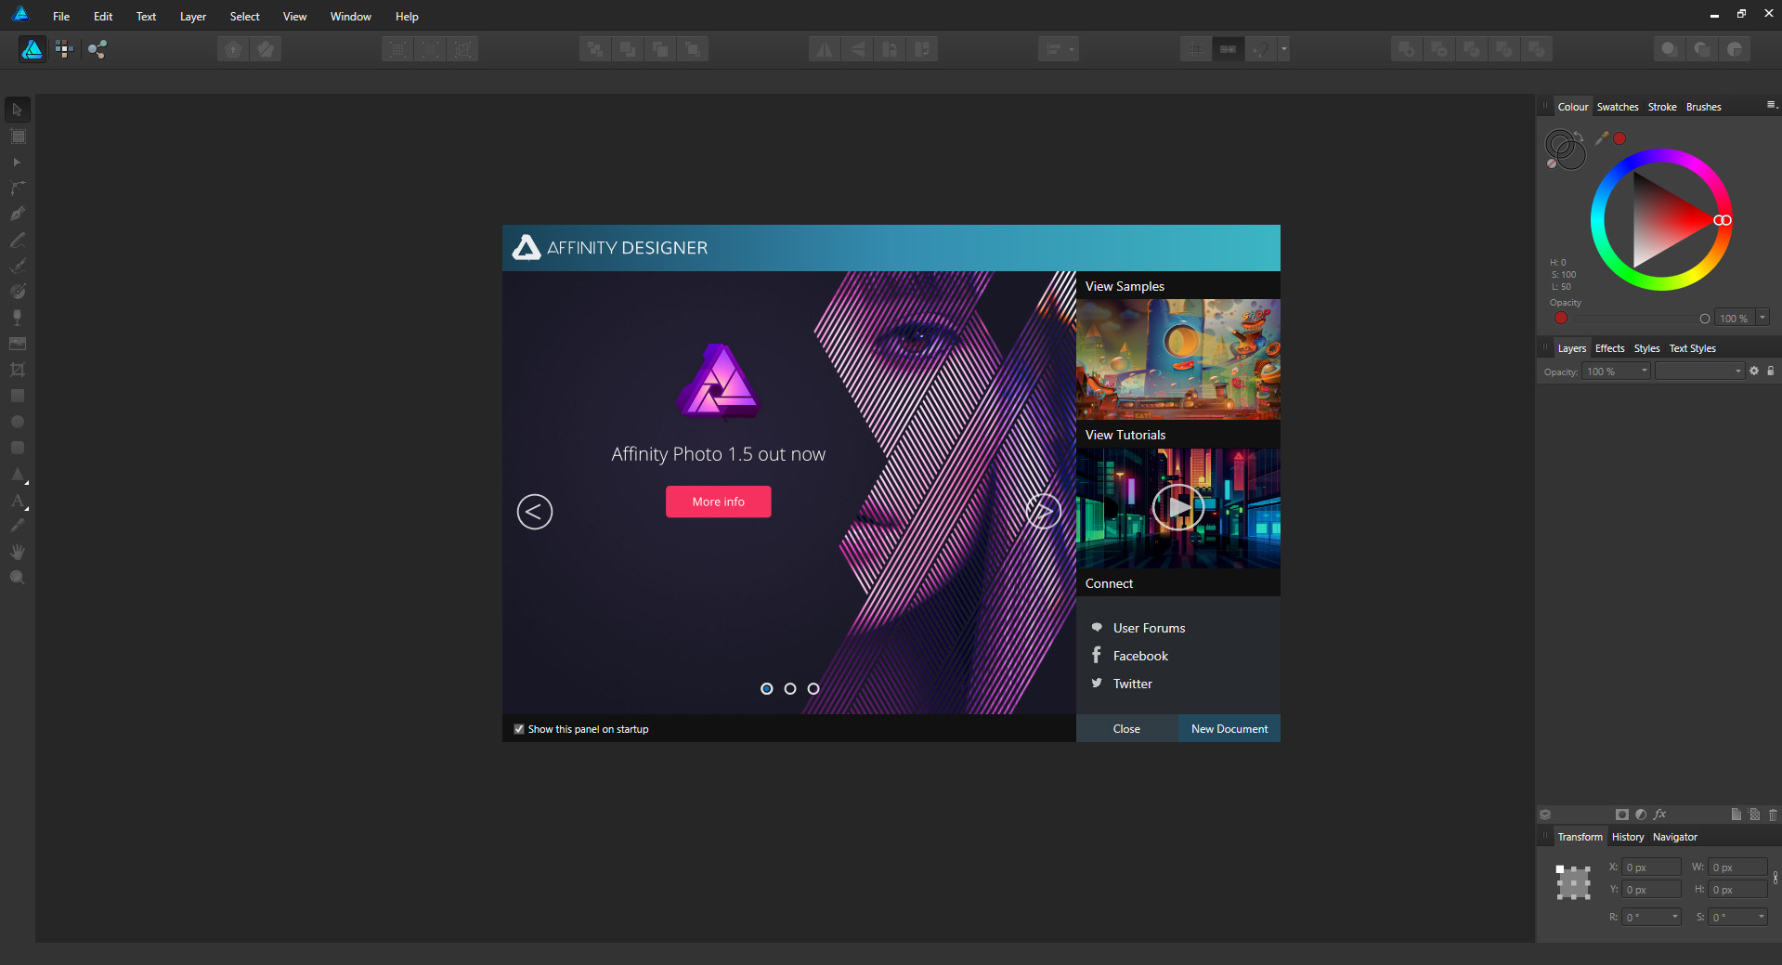Select the Artboard tool
The width and height of the screenshot is (1782, 965).
click(x=17, y=137)
